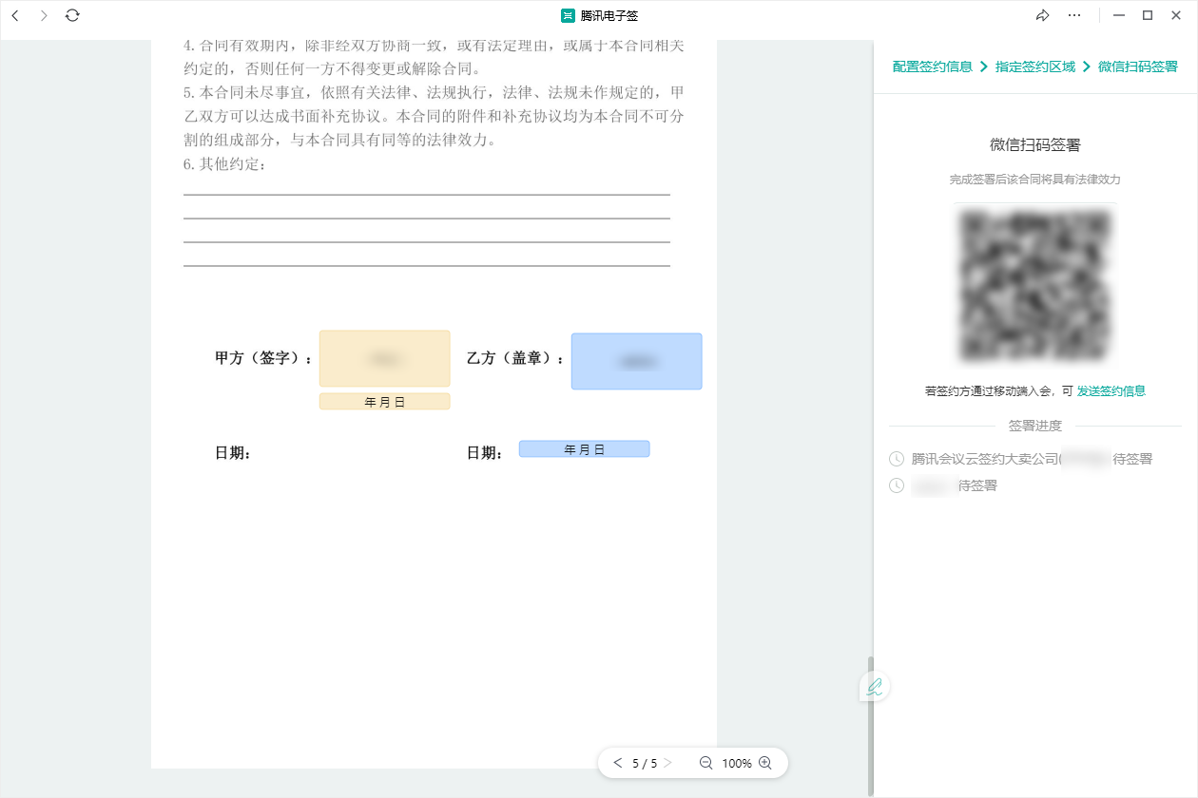
Task: Click clock icon beside 腾讯会议云签约大卖公司
Action: click(x=897, y=459)
